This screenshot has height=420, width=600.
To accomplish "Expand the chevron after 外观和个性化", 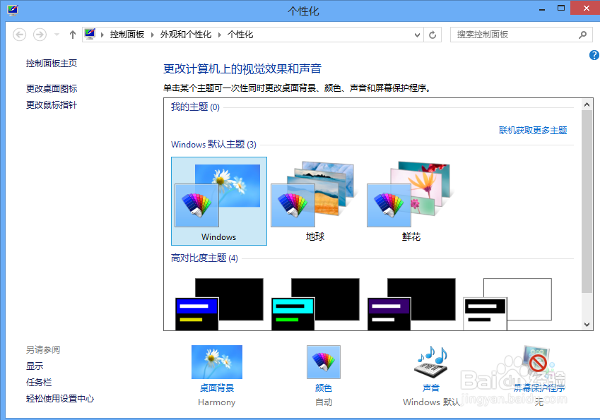I will (x=220, y=35).
